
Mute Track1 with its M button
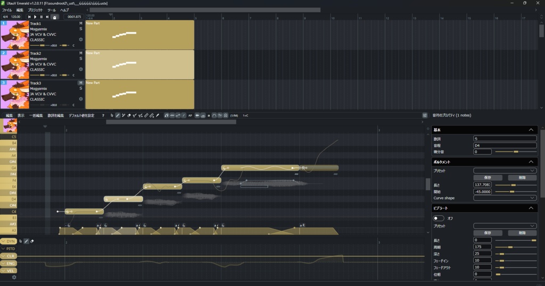(81, 23)
